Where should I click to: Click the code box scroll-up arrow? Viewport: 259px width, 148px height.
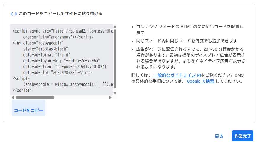tap(115, 27)
